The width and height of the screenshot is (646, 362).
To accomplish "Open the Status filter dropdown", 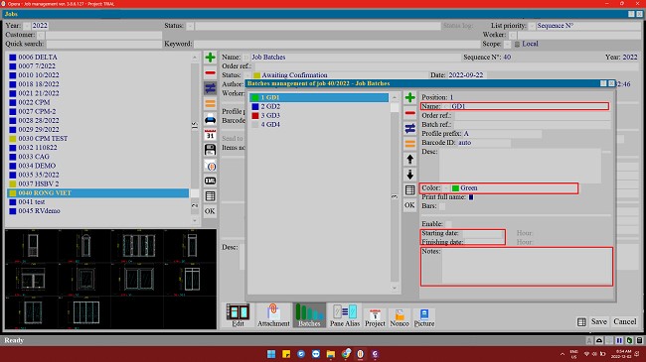I will tap(190, 26).
